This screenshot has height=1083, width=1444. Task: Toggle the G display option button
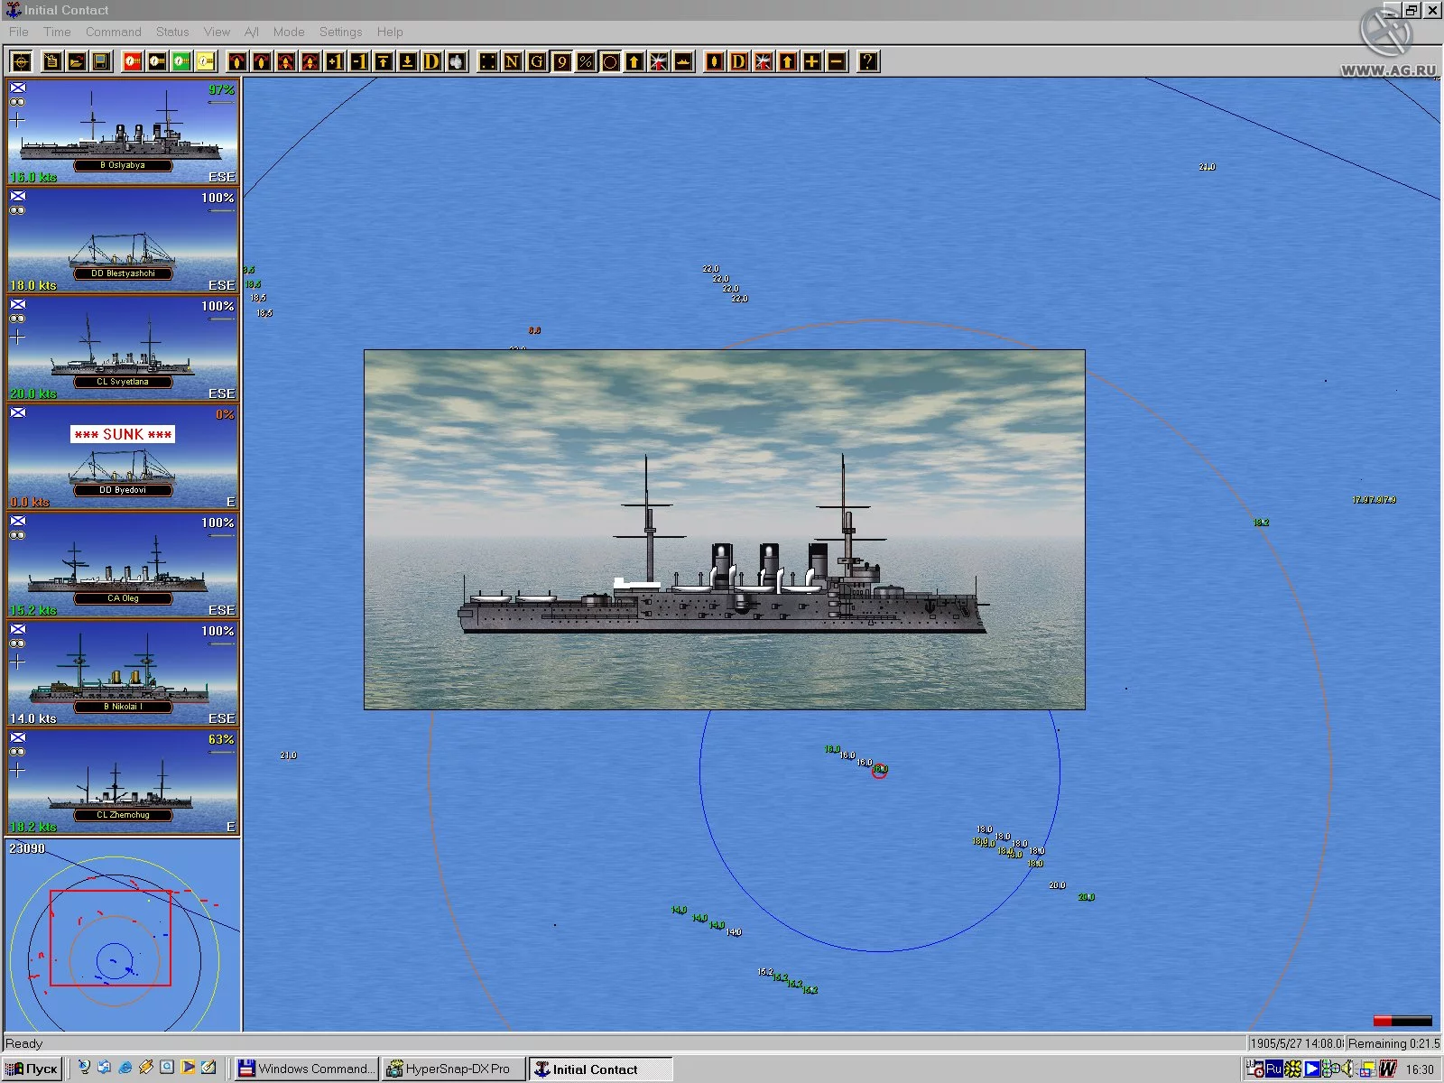[537, 61]
